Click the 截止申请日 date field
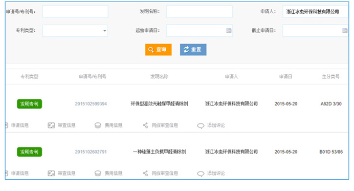 tap(316, 31)
